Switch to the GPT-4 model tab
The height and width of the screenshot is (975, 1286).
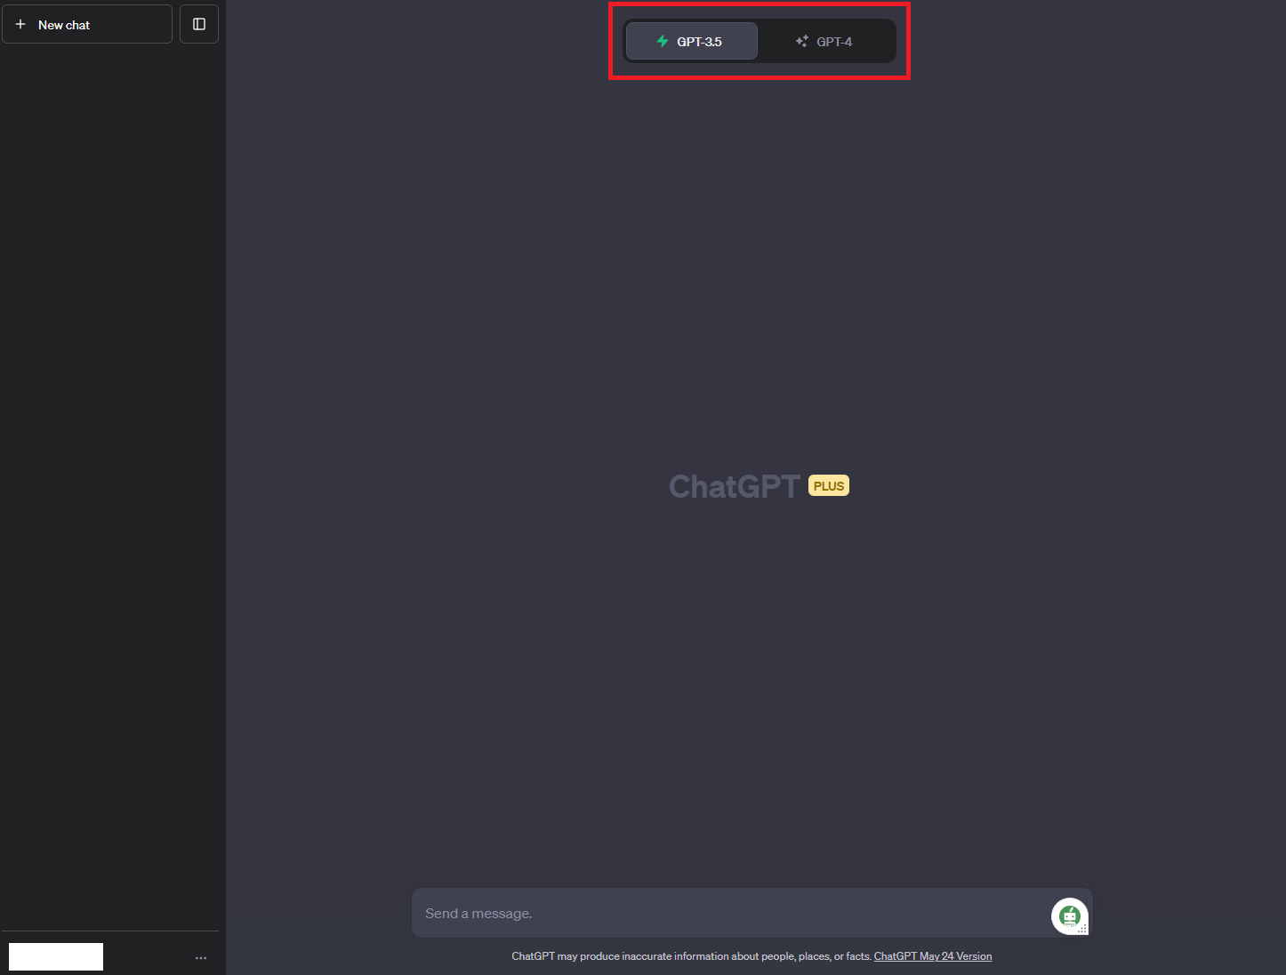824,41
